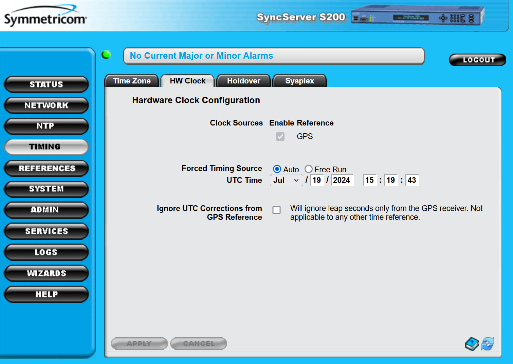
Task: Open the SYSTEM menu
Action: (46, 189)
